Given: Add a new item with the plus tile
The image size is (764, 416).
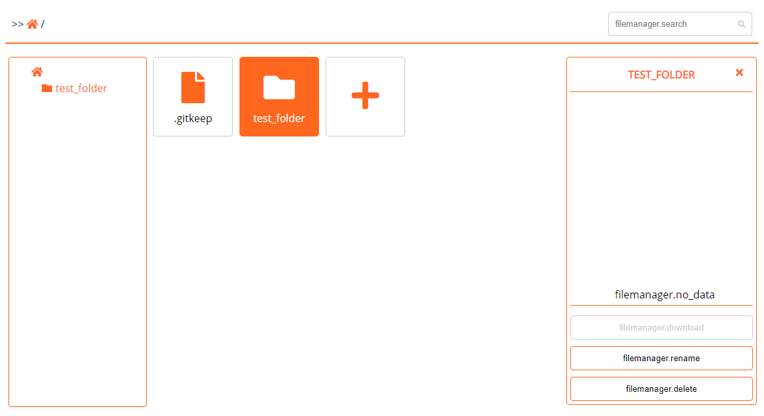Looking at the screenshot, I should pyautogui.click(x=365, y=97).
